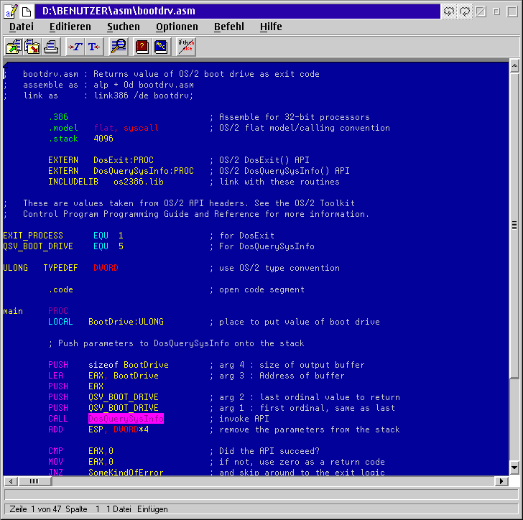This screenshot has height=520, width=523.
Task: Click the .stack directive
Action: [63, 139]
